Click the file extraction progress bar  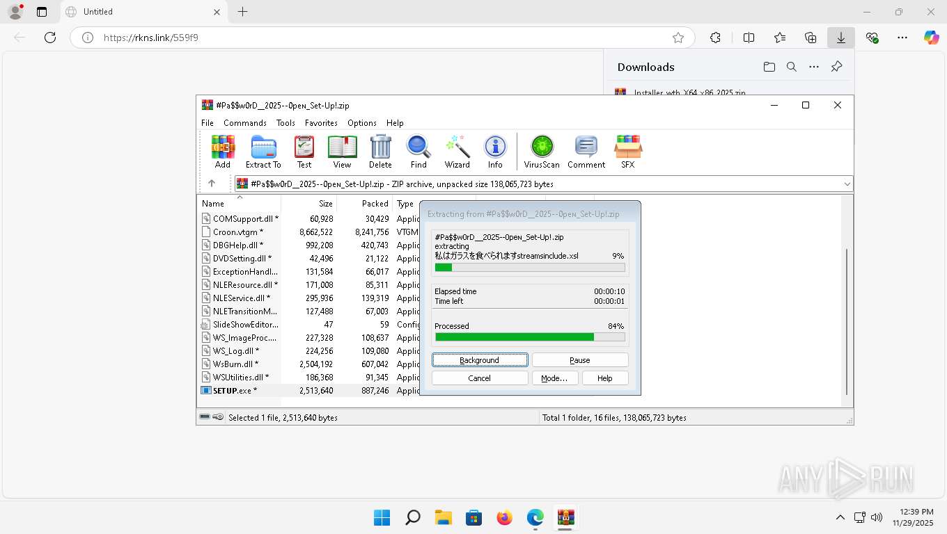(x=530, y=268)
